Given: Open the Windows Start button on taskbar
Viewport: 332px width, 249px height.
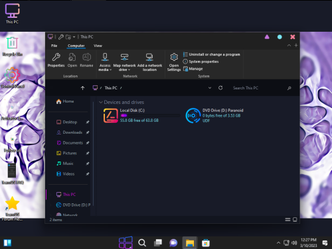Looking at the screenshot, I should (x=125, y=242).
